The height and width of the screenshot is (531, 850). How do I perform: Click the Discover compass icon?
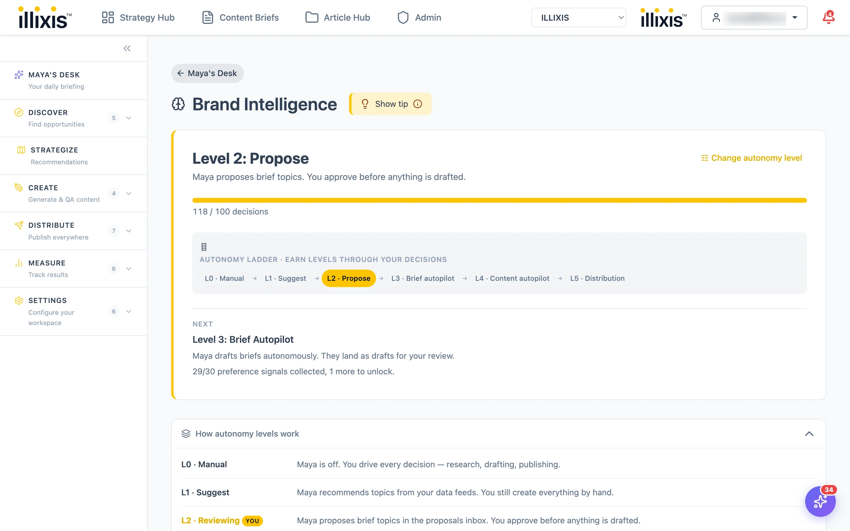19,112
